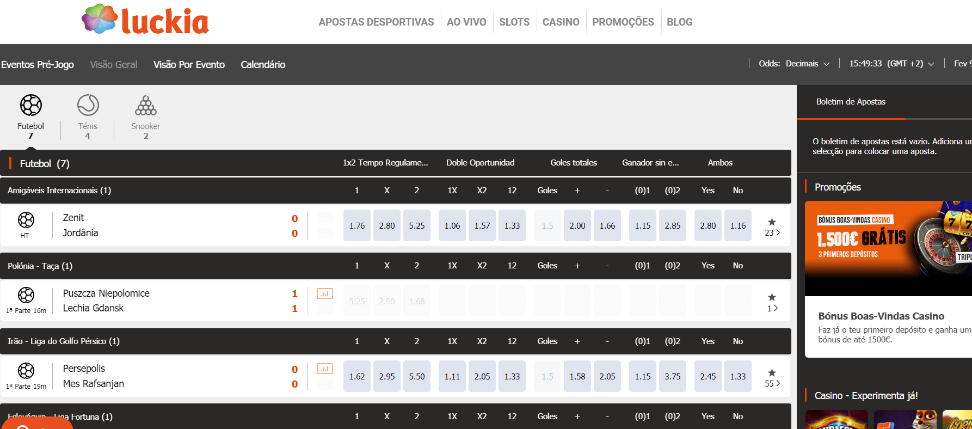Favorite the Persepolis vs Mes Rafsanjan star

[772, 372]
